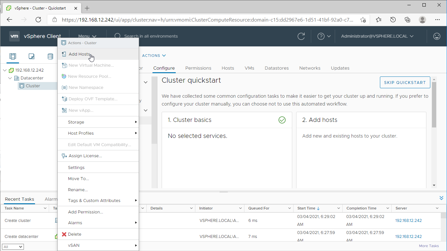
Task: Expand the Storage submenu
Action: pyautogui.click(x=98, y=122)
